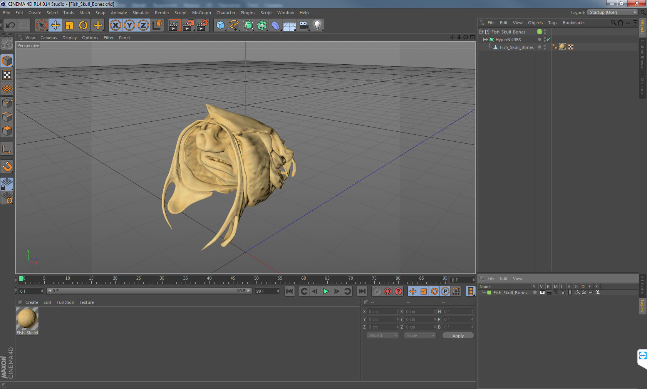
Task: Open the MoGraph menu
Action: (x=201, y=13)
